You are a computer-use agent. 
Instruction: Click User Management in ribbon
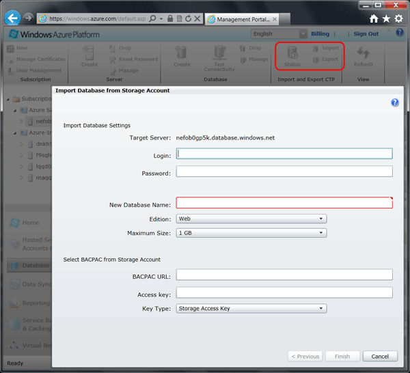point(34,70)
